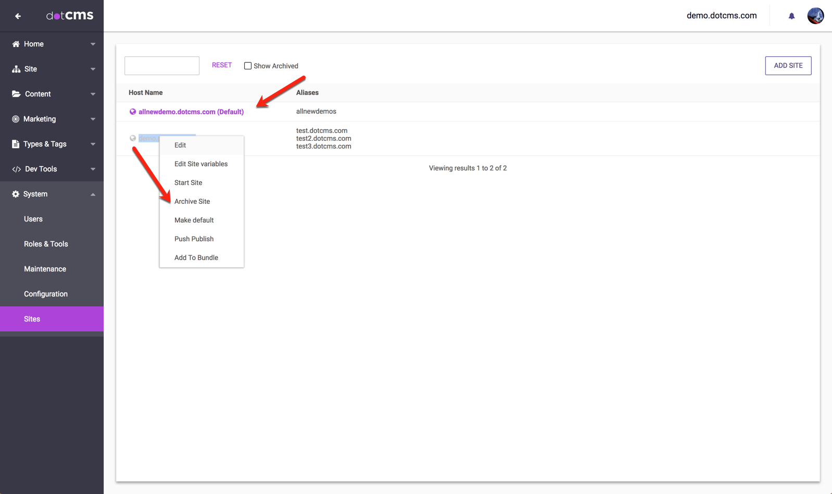
Task: Click the Dev Tools code icon
Action: [16, 169]
